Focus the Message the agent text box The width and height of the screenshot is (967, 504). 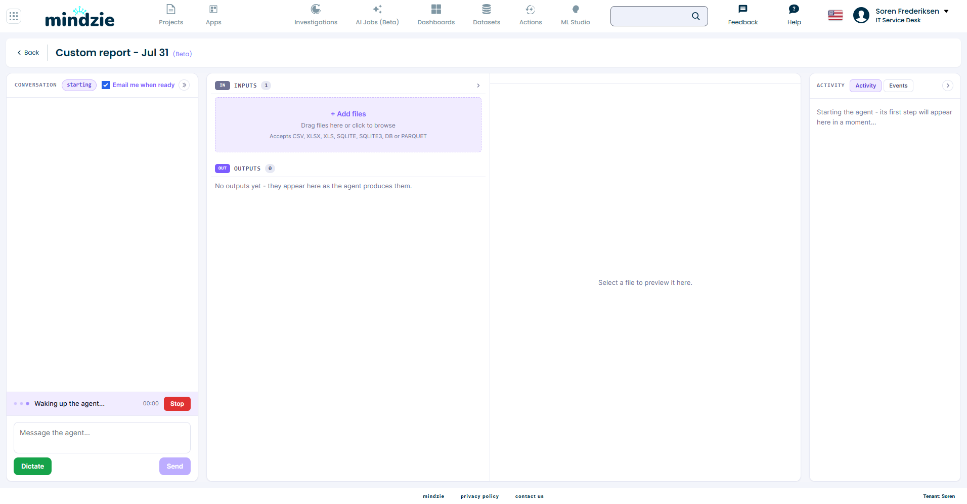coord(102,438)
